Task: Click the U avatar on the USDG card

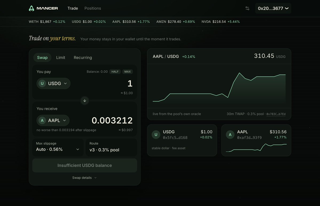Action: coord(156,134)
